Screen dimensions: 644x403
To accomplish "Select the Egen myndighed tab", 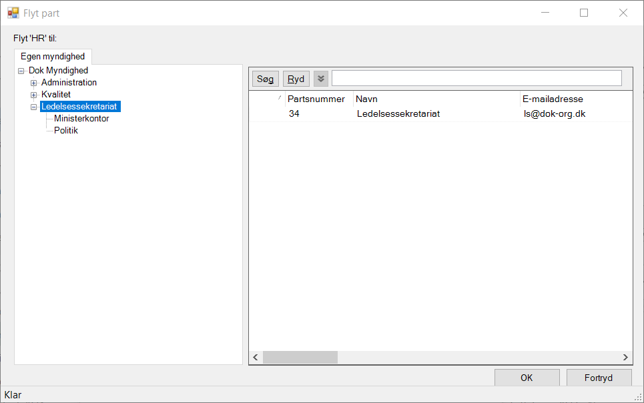I will (x=53, y=57).
